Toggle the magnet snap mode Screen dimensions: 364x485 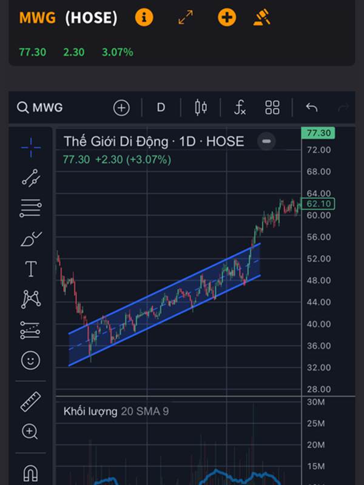(30, 473)
